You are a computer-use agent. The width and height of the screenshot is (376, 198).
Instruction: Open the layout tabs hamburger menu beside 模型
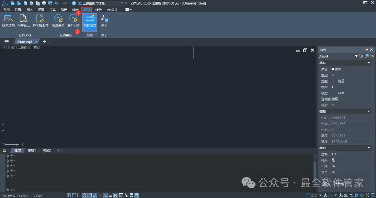tap(5, 150)
